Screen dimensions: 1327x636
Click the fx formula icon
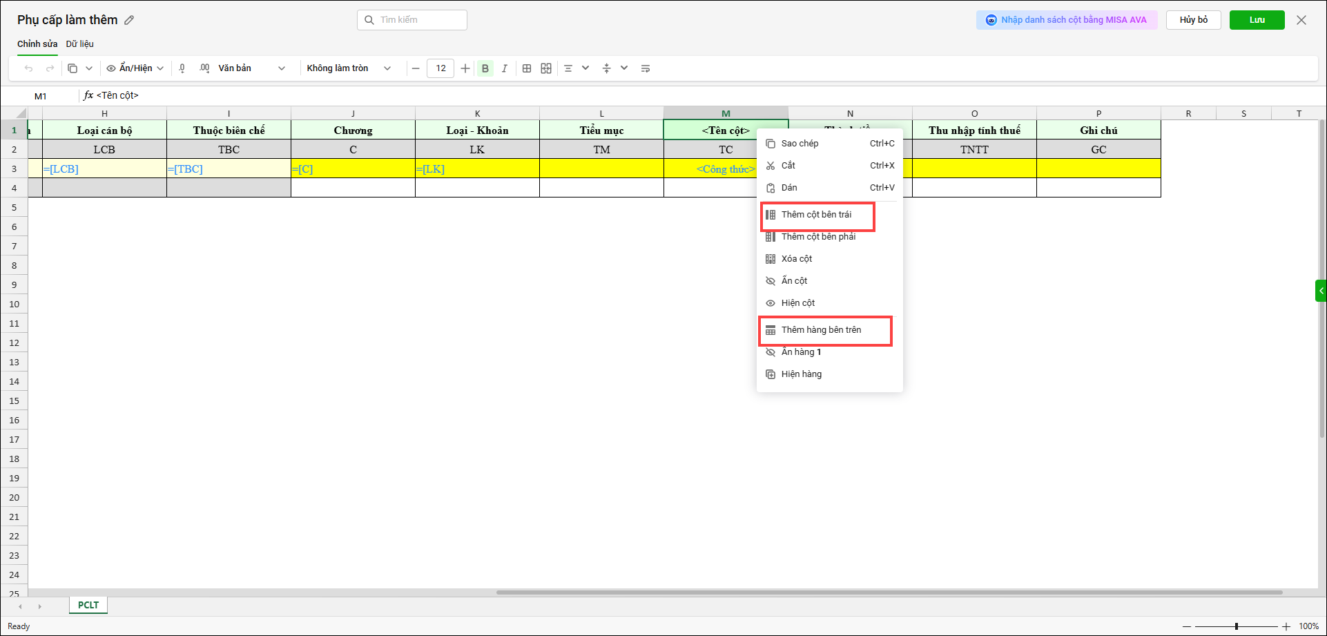(88, 95)
